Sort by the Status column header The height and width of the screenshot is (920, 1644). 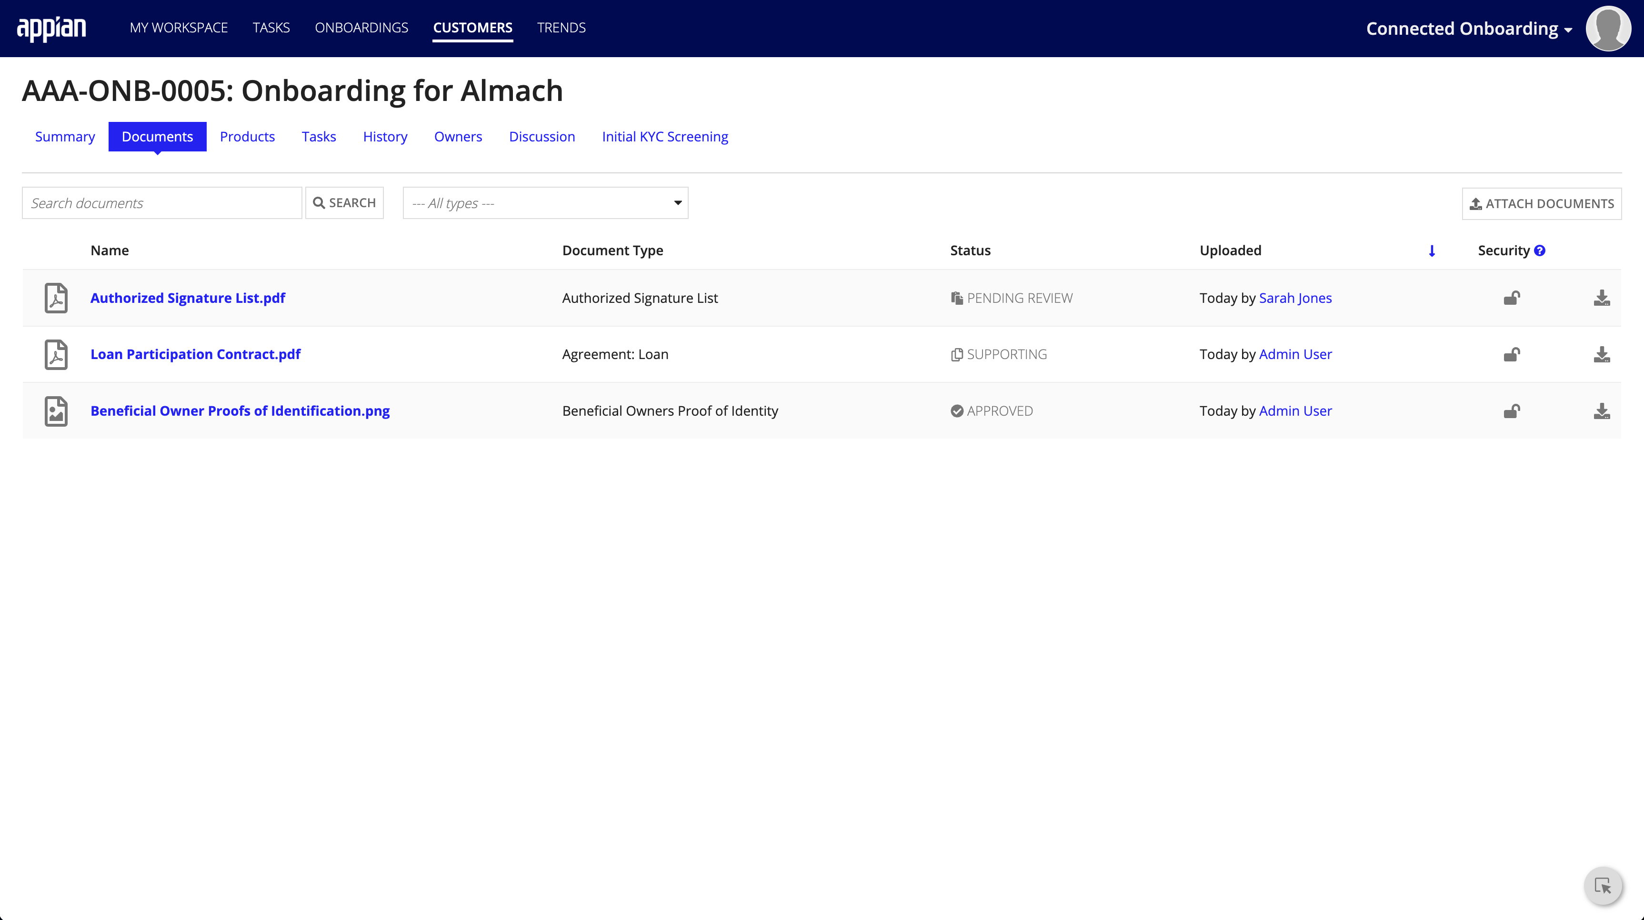click(970, 251)
